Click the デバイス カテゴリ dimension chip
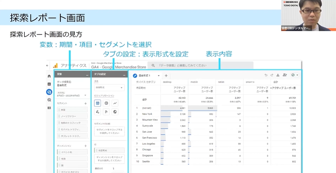The image size is (336, 173). click(x=72, y=171)
